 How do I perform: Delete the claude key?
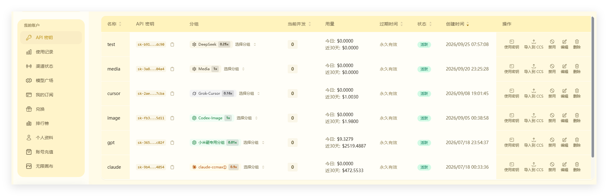(577, 167)
